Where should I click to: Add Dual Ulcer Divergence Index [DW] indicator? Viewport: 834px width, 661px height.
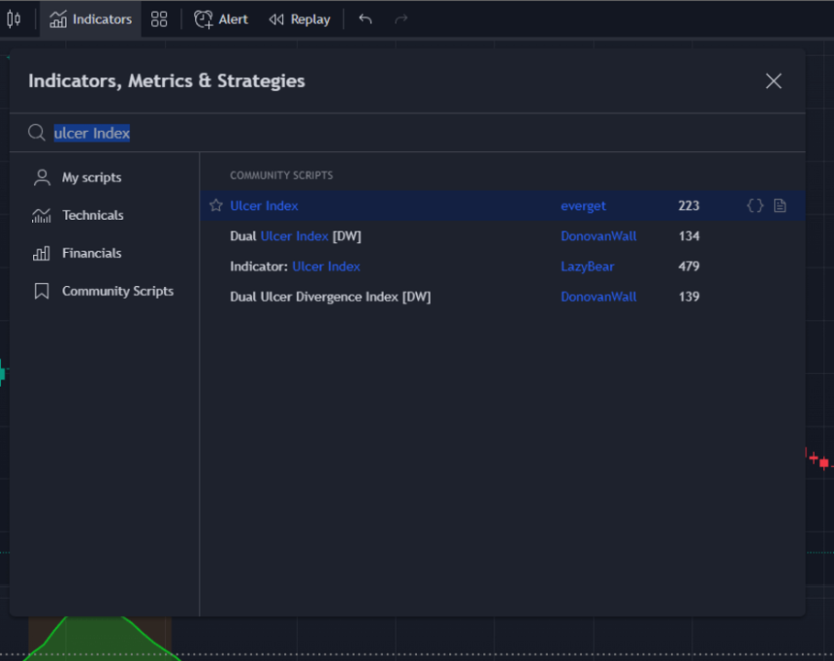point(330,297)
